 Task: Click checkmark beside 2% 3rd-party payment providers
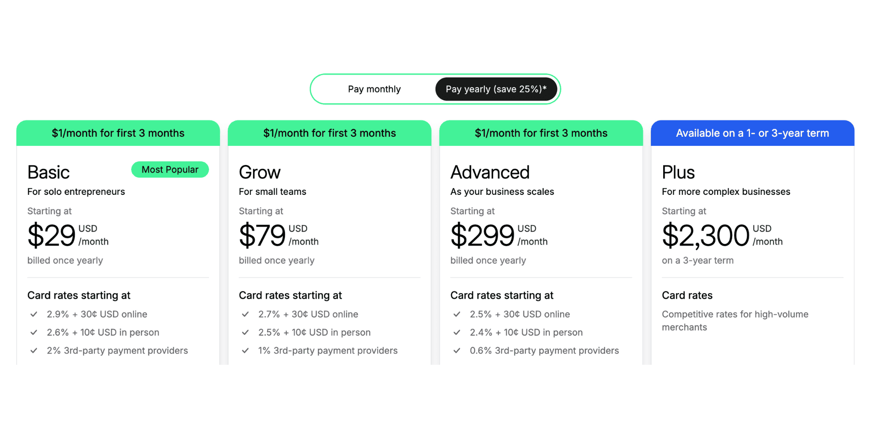coord(34,350)
